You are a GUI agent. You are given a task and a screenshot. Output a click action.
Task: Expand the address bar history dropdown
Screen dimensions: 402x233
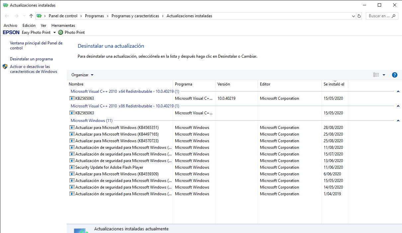tap(353, 16)
